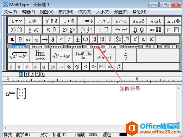183x138 pixels.
Task: Open 视图(V) menu
Action: [46, 12]
